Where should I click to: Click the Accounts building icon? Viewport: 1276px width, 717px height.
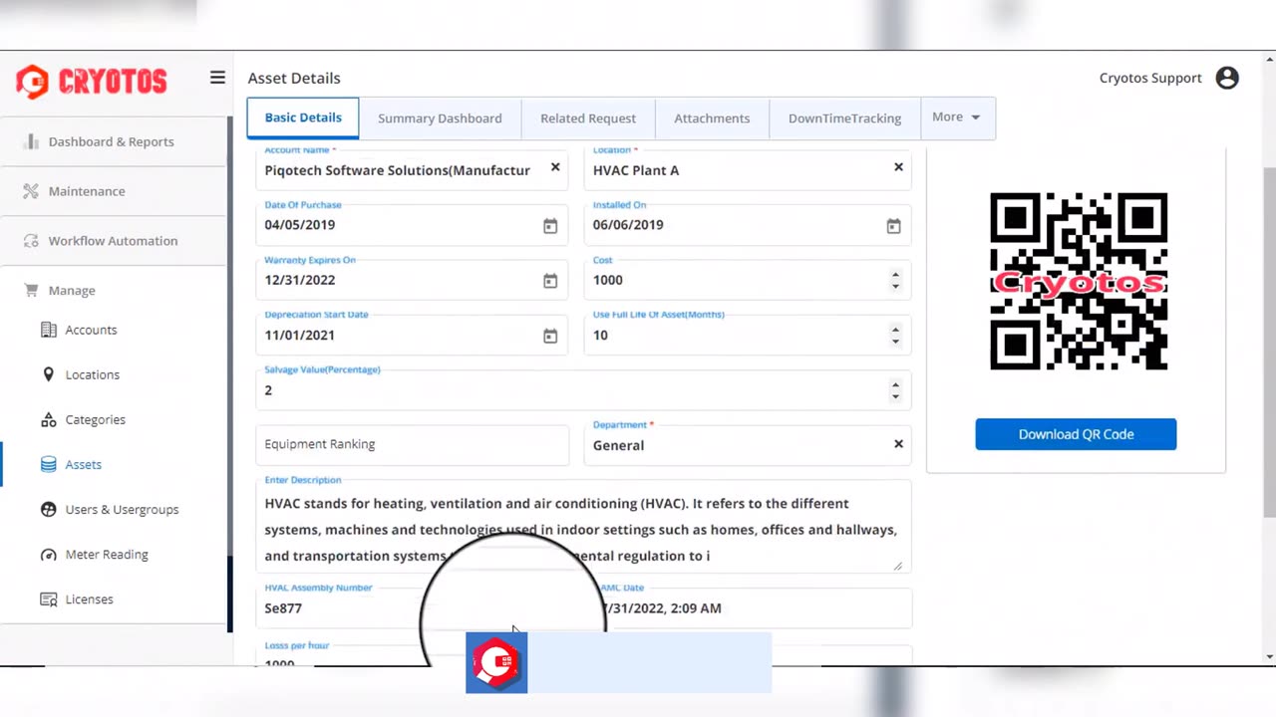(x=48, y=330)
